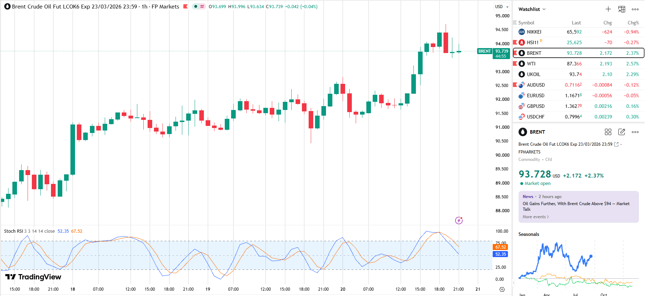Viewport: 647px width, 296px height.
Task: Click the Brent Crude Oil Fut chart title
Action: [x=96, y=7]
